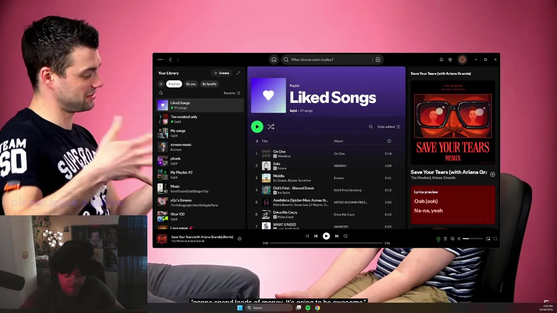This screenshot has height=313, width=557.
Task: Seek in the track progress bar
Action: pyautogui.click(x=326, y=243)
